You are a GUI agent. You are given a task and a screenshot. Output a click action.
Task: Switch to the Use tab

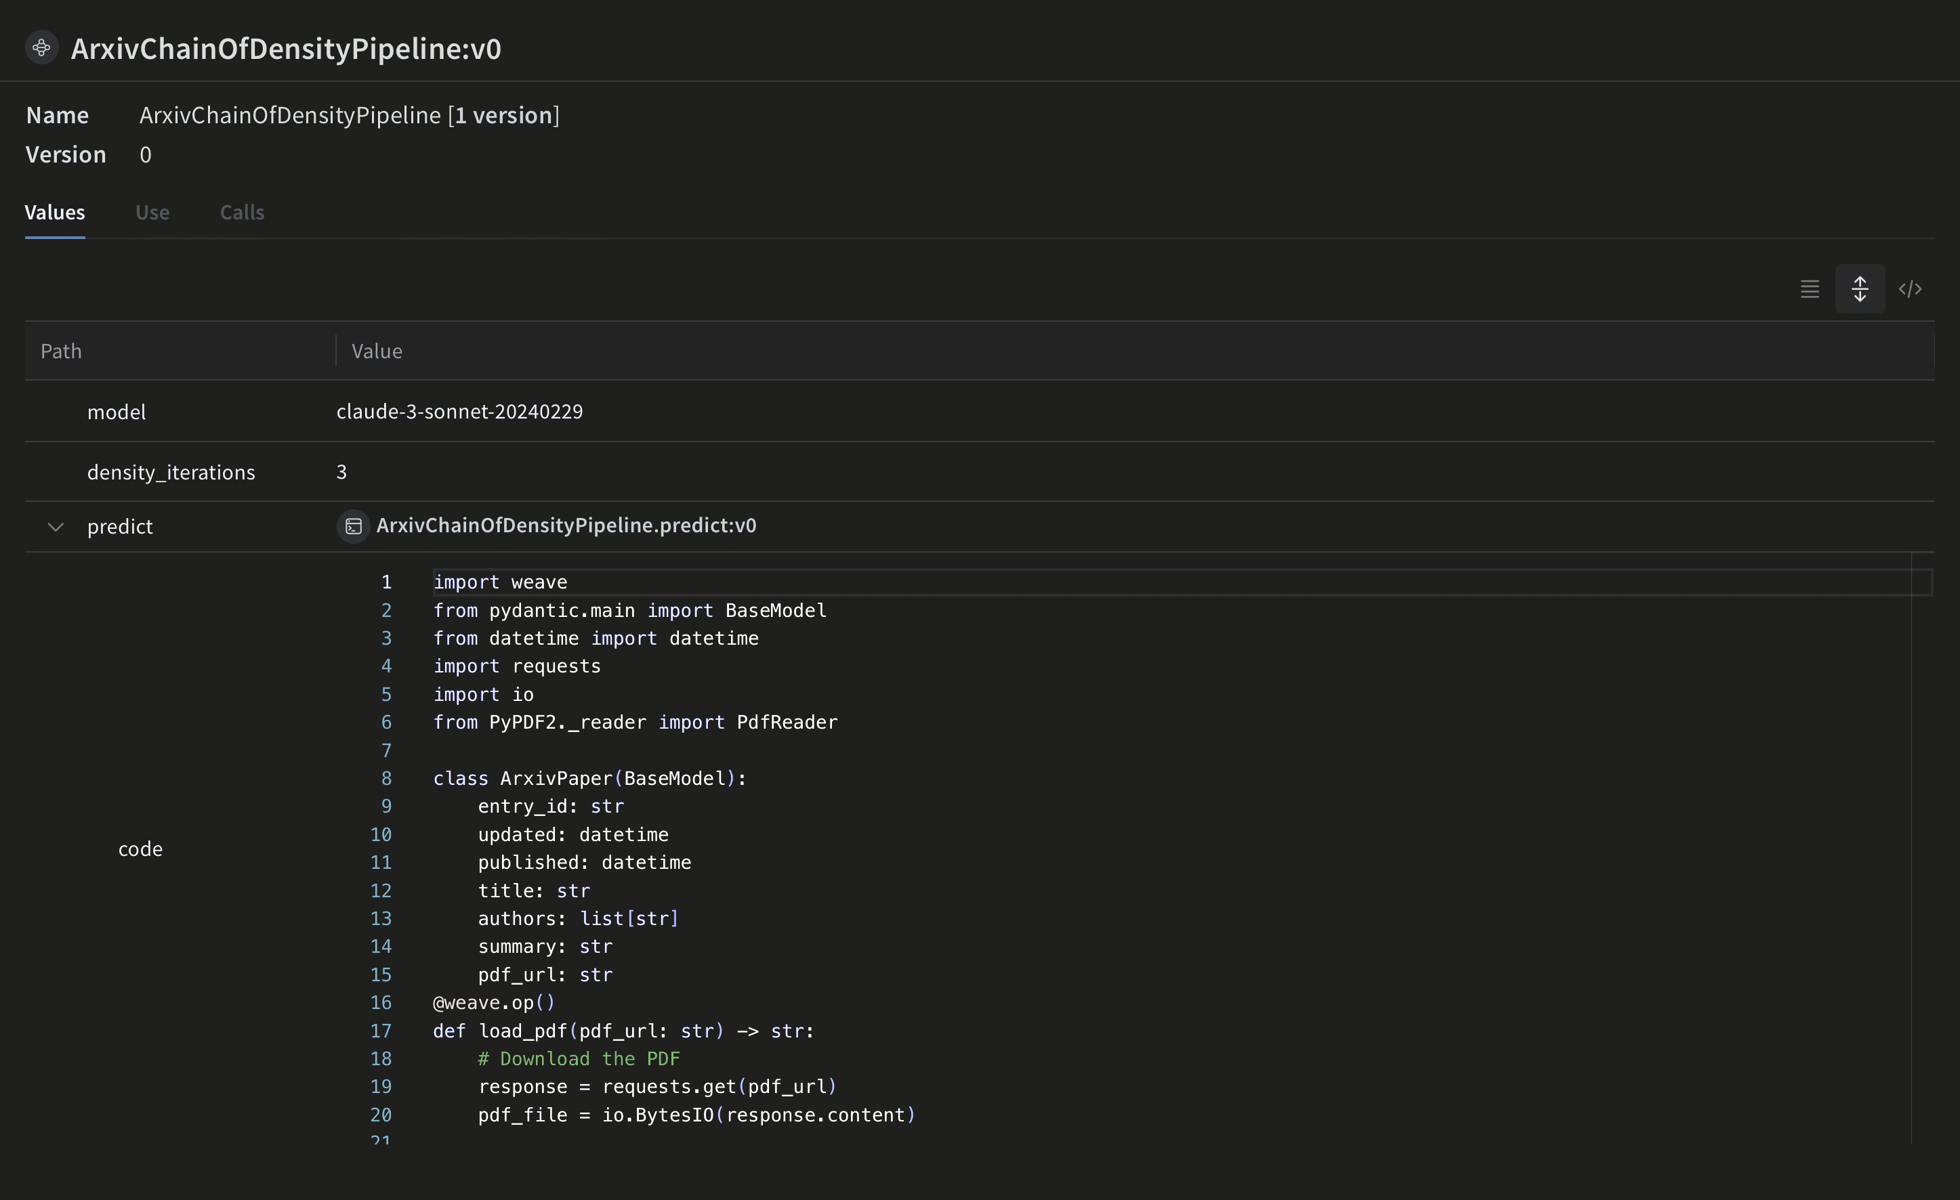click(x=152, y=213)
